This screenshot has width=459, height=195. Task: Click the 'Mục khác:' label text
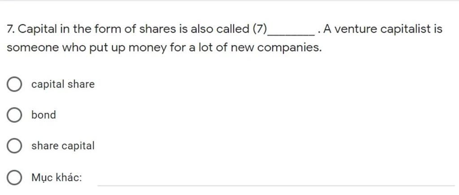(x=56, y=178)
